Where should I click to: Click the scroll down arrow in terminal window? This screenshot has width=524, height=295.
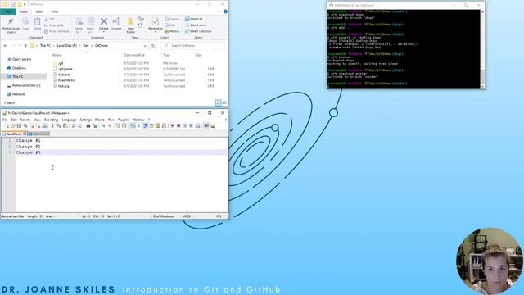[x=482, y=87]
